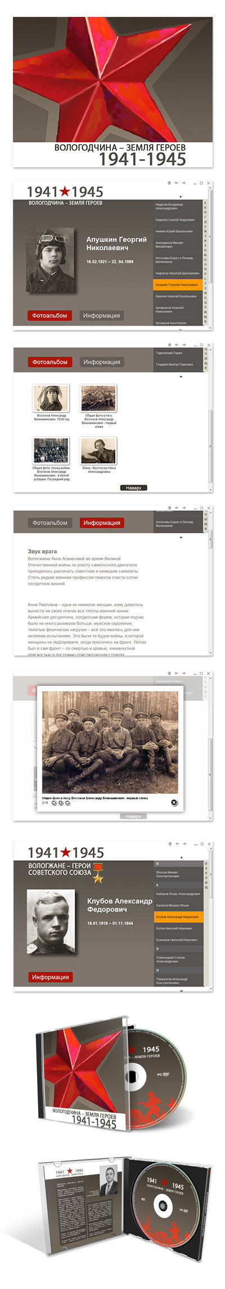Select Армеев Алексей Васильевич in the name list

(x=177, y=296)
